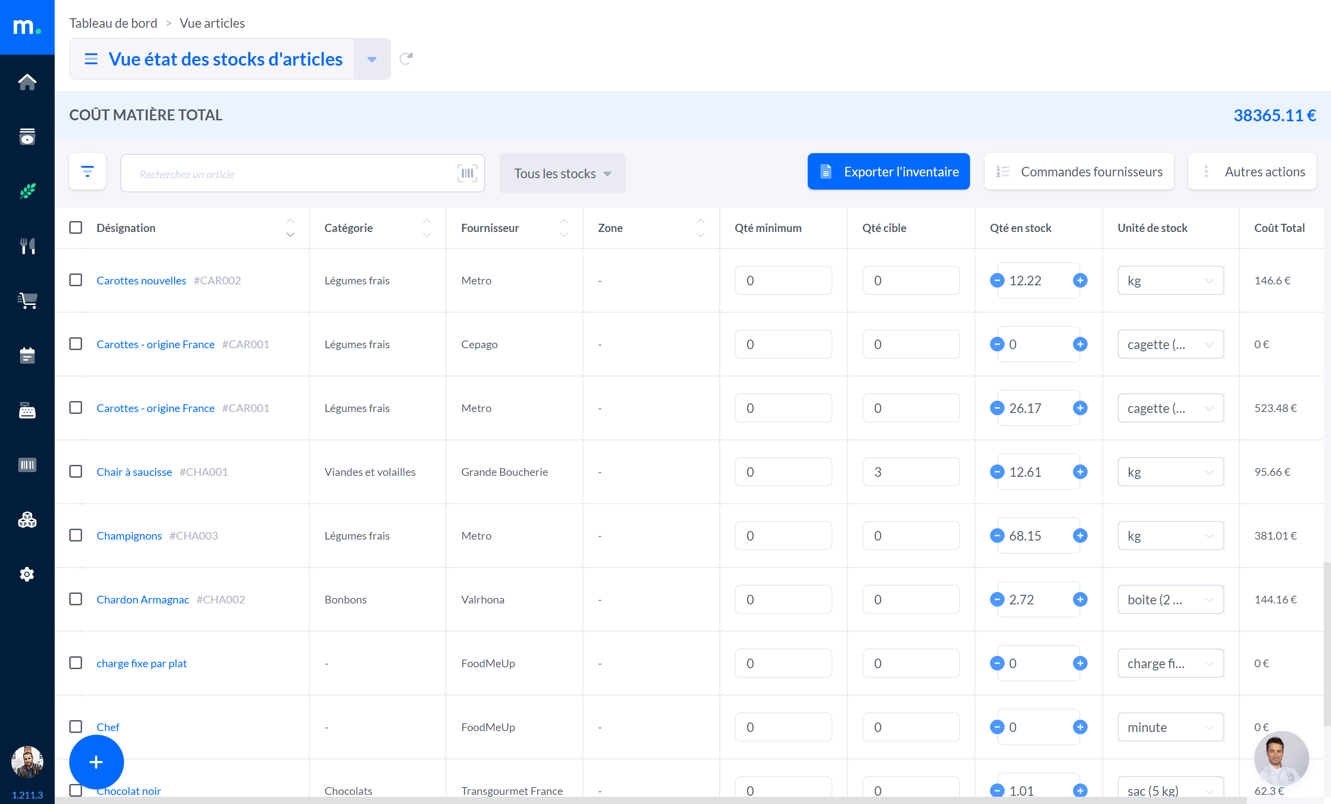
Task: Open the filter icon button
Action: [88, 172]
